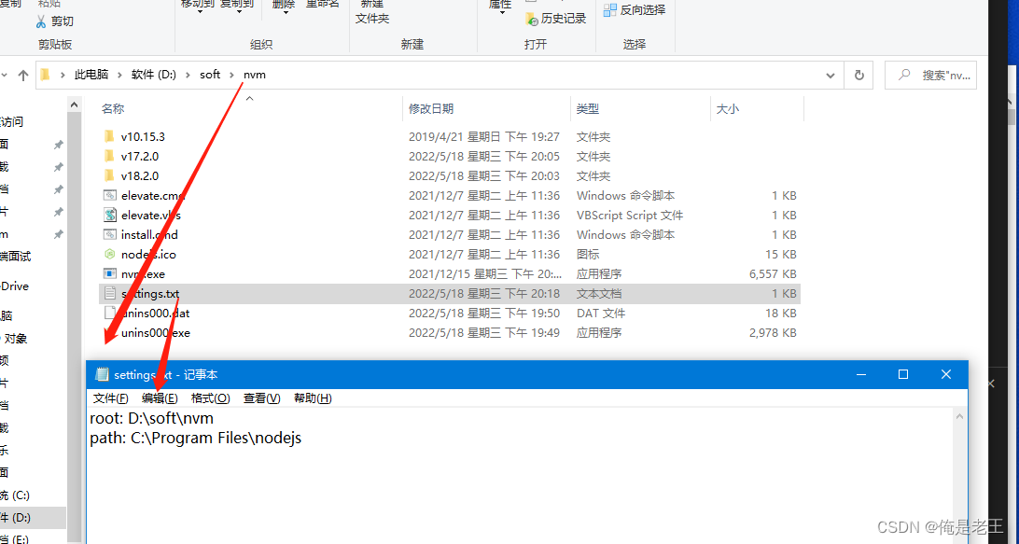Screen dimensions: 1019x544
Task: Open the 查看(V) menu in Notepad
Action: 263,398
